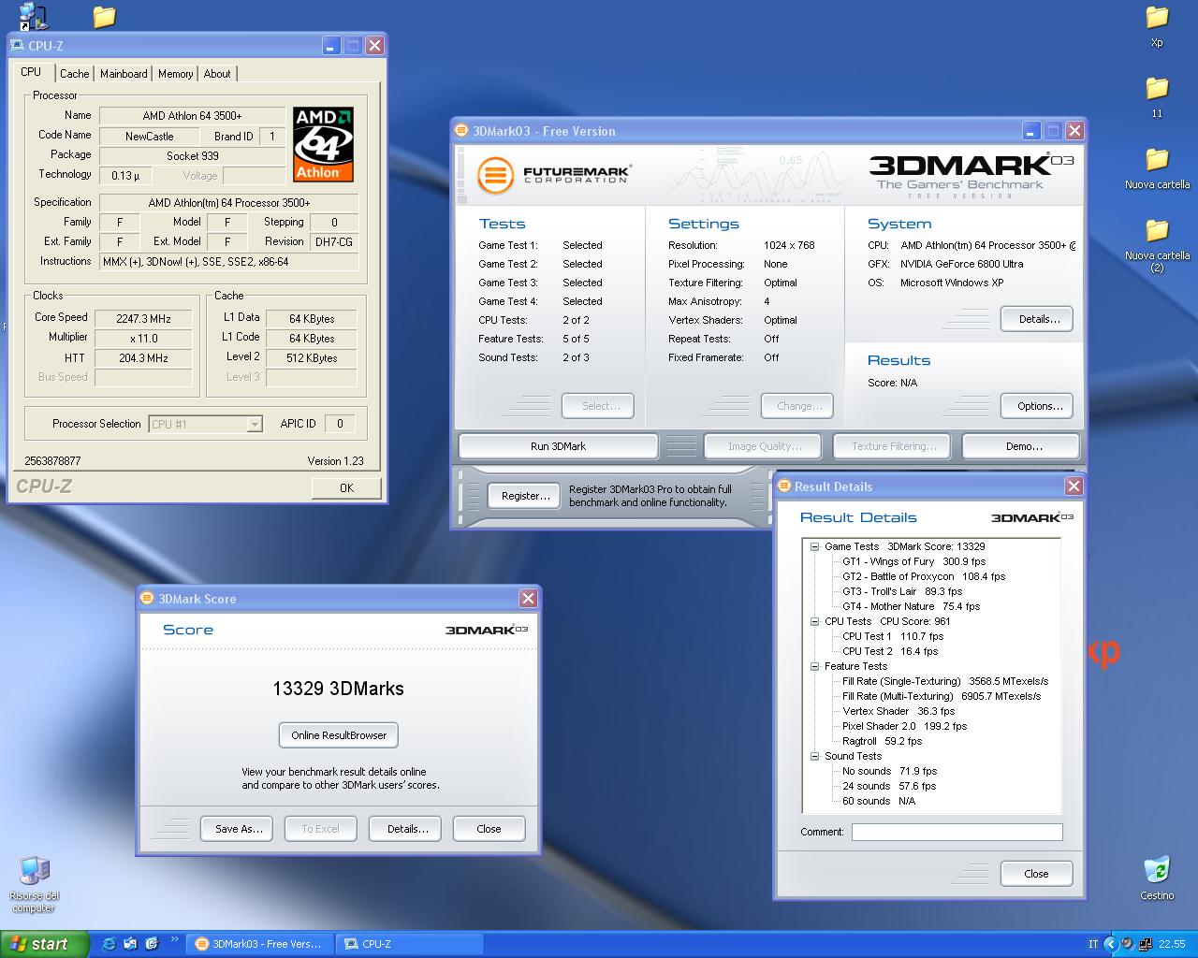Show hidden tray icons with arrow
Screen dimensions: 1198x958
pos(1111,944)
